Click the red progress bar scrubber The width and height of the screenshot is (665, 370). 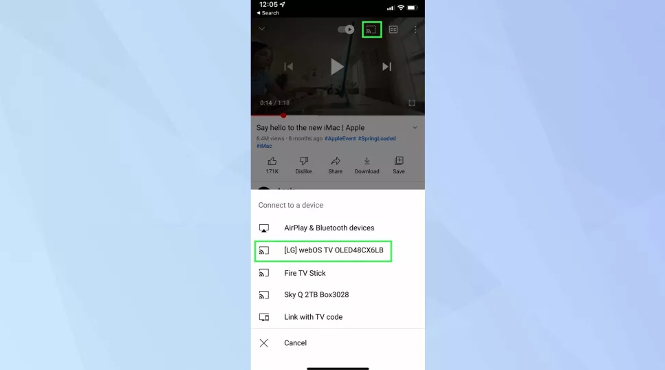(283, 116)
